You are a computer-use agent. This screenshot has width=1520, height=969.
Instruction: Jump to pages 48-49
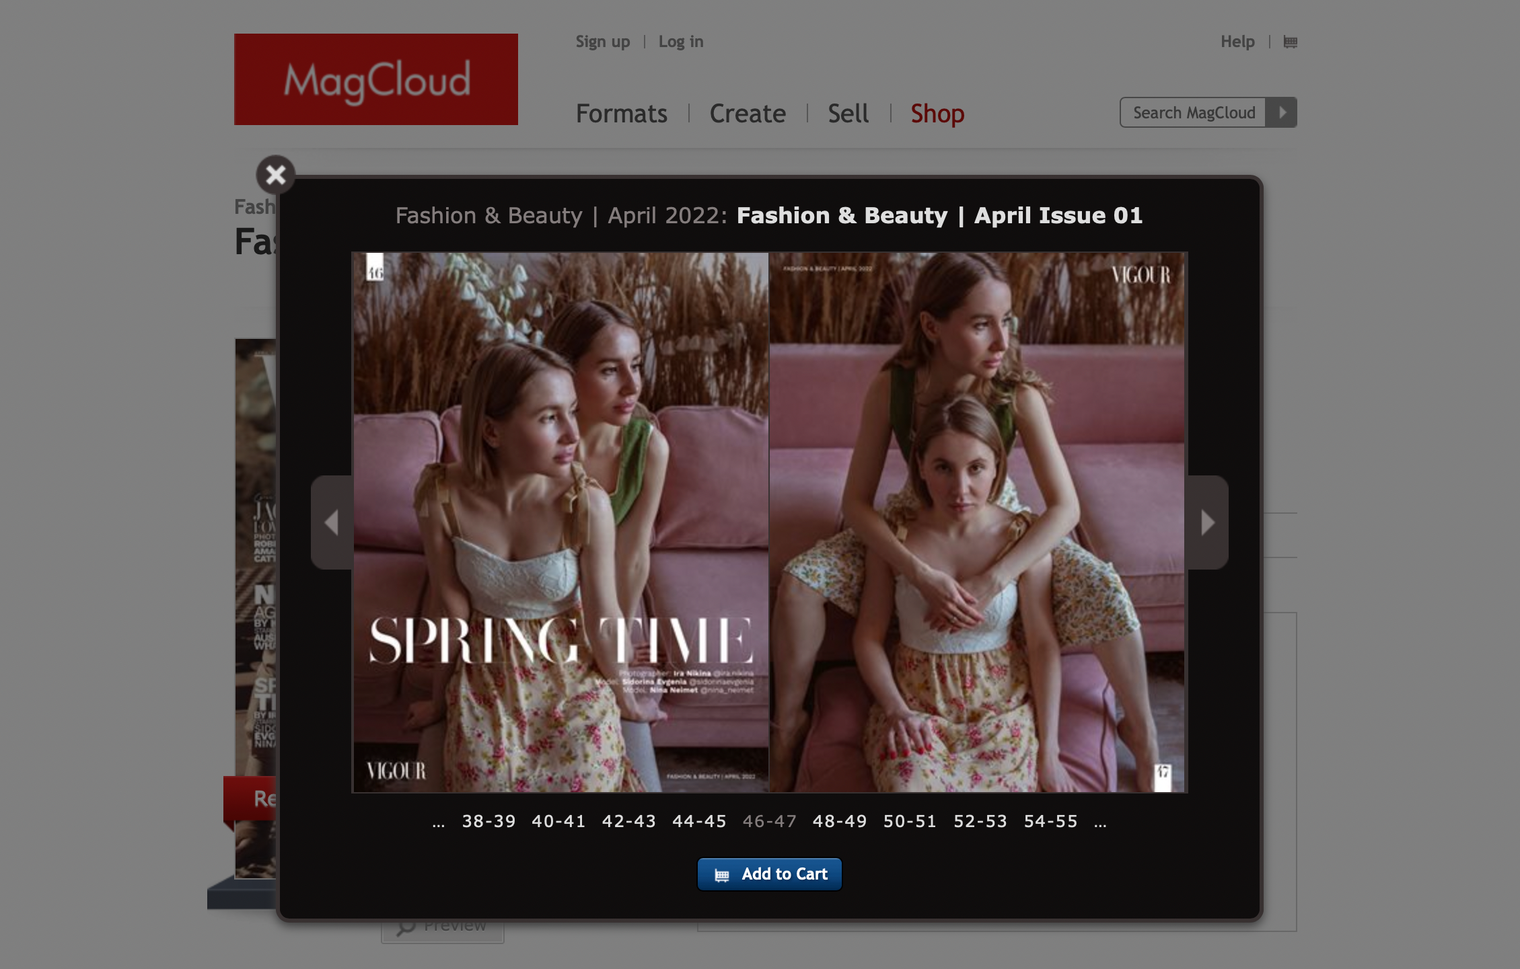pyautogui.click(x=840, y=821)
